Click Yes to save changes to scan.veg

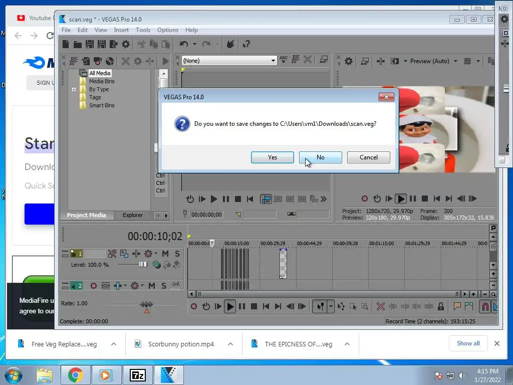pos(272,157)
